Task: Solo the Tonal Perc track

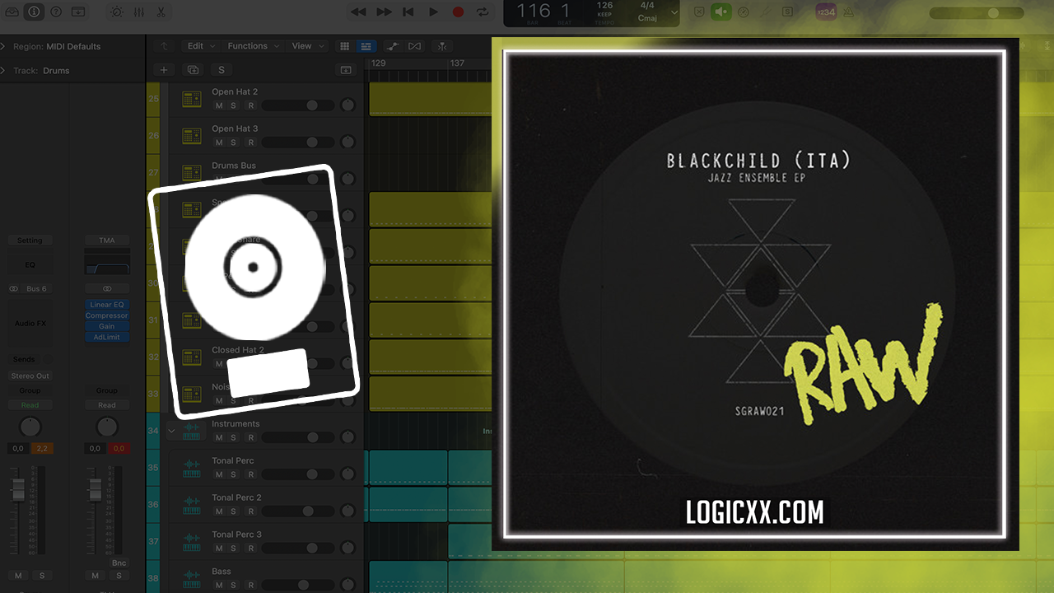Action: [x=234, y=474]
